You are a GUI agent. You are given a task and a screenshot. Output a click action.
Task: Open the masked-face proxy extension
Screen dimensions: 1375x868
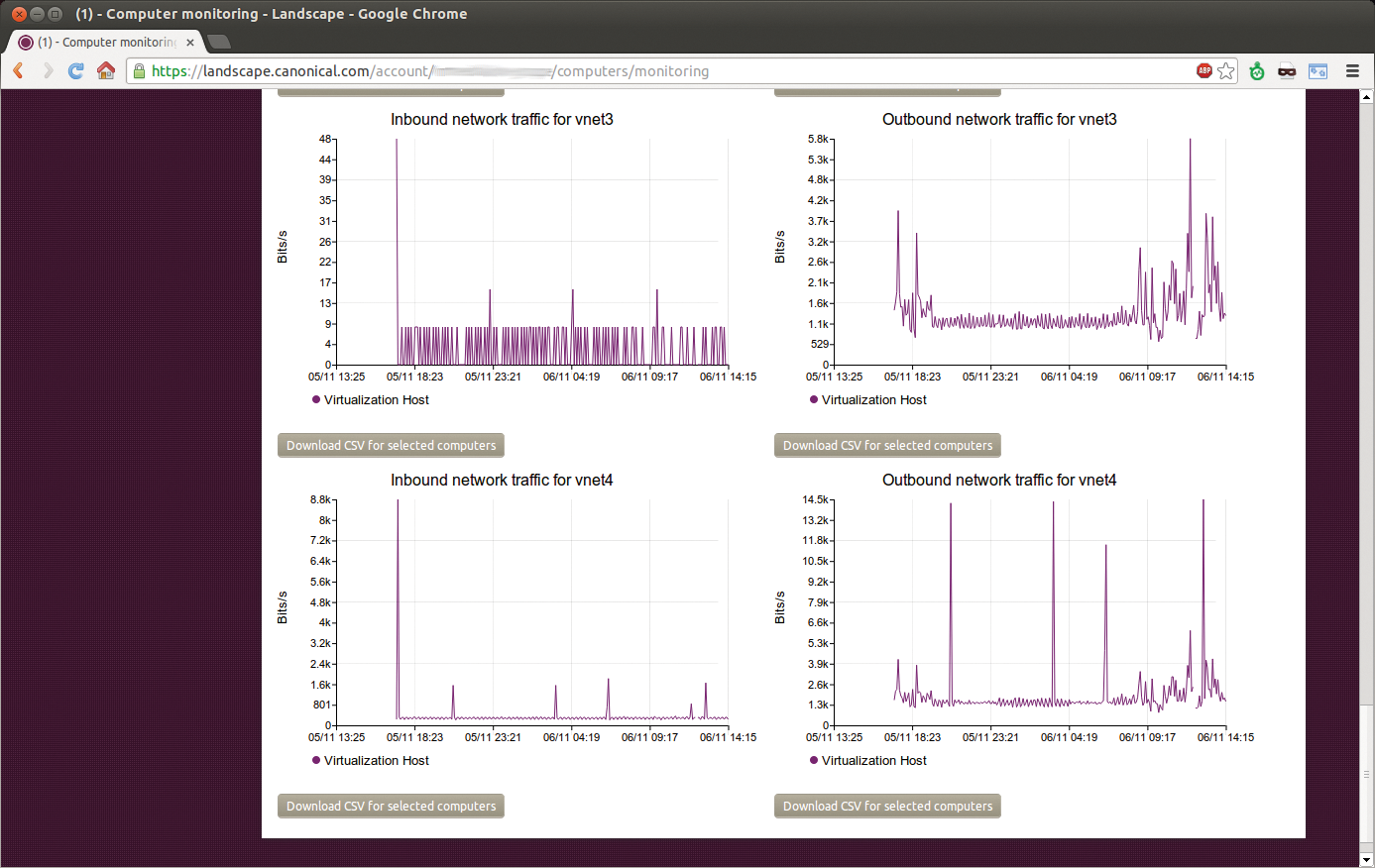(x=1287, y=70)
